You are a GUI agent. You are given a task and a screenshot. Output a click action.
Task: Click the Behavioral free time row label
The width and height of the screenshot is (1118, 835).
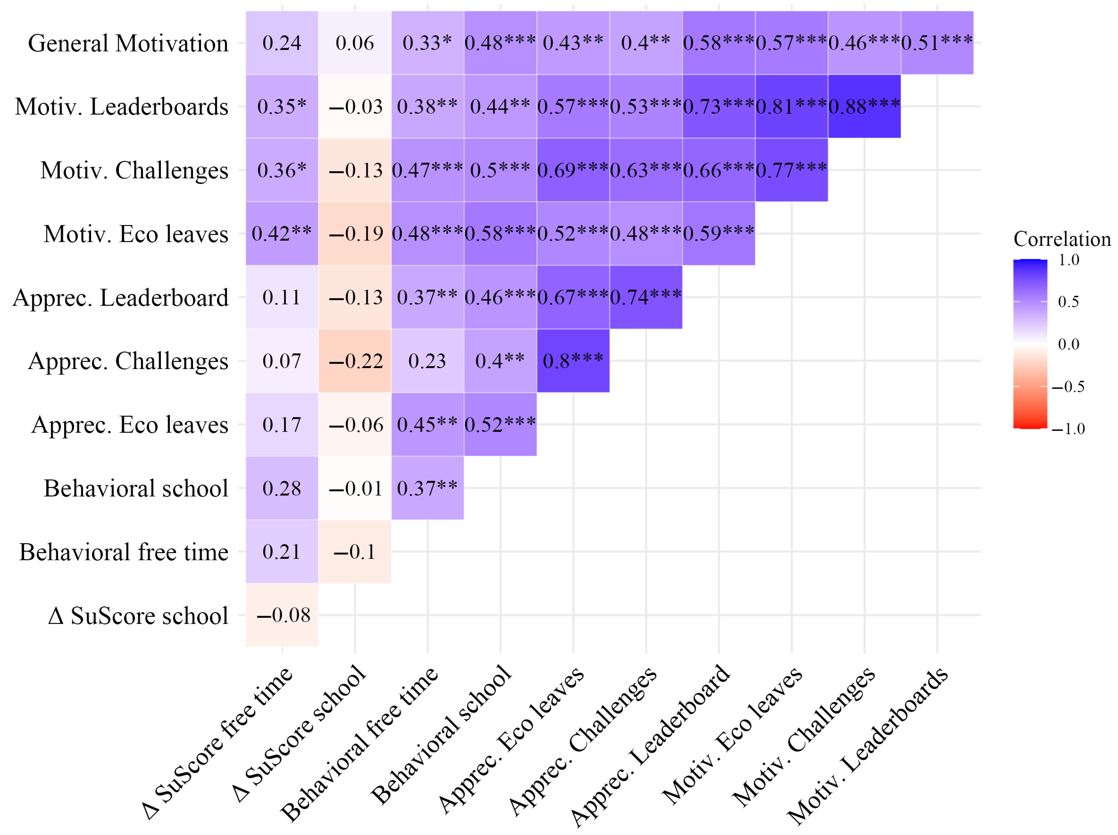coord(123,552)
